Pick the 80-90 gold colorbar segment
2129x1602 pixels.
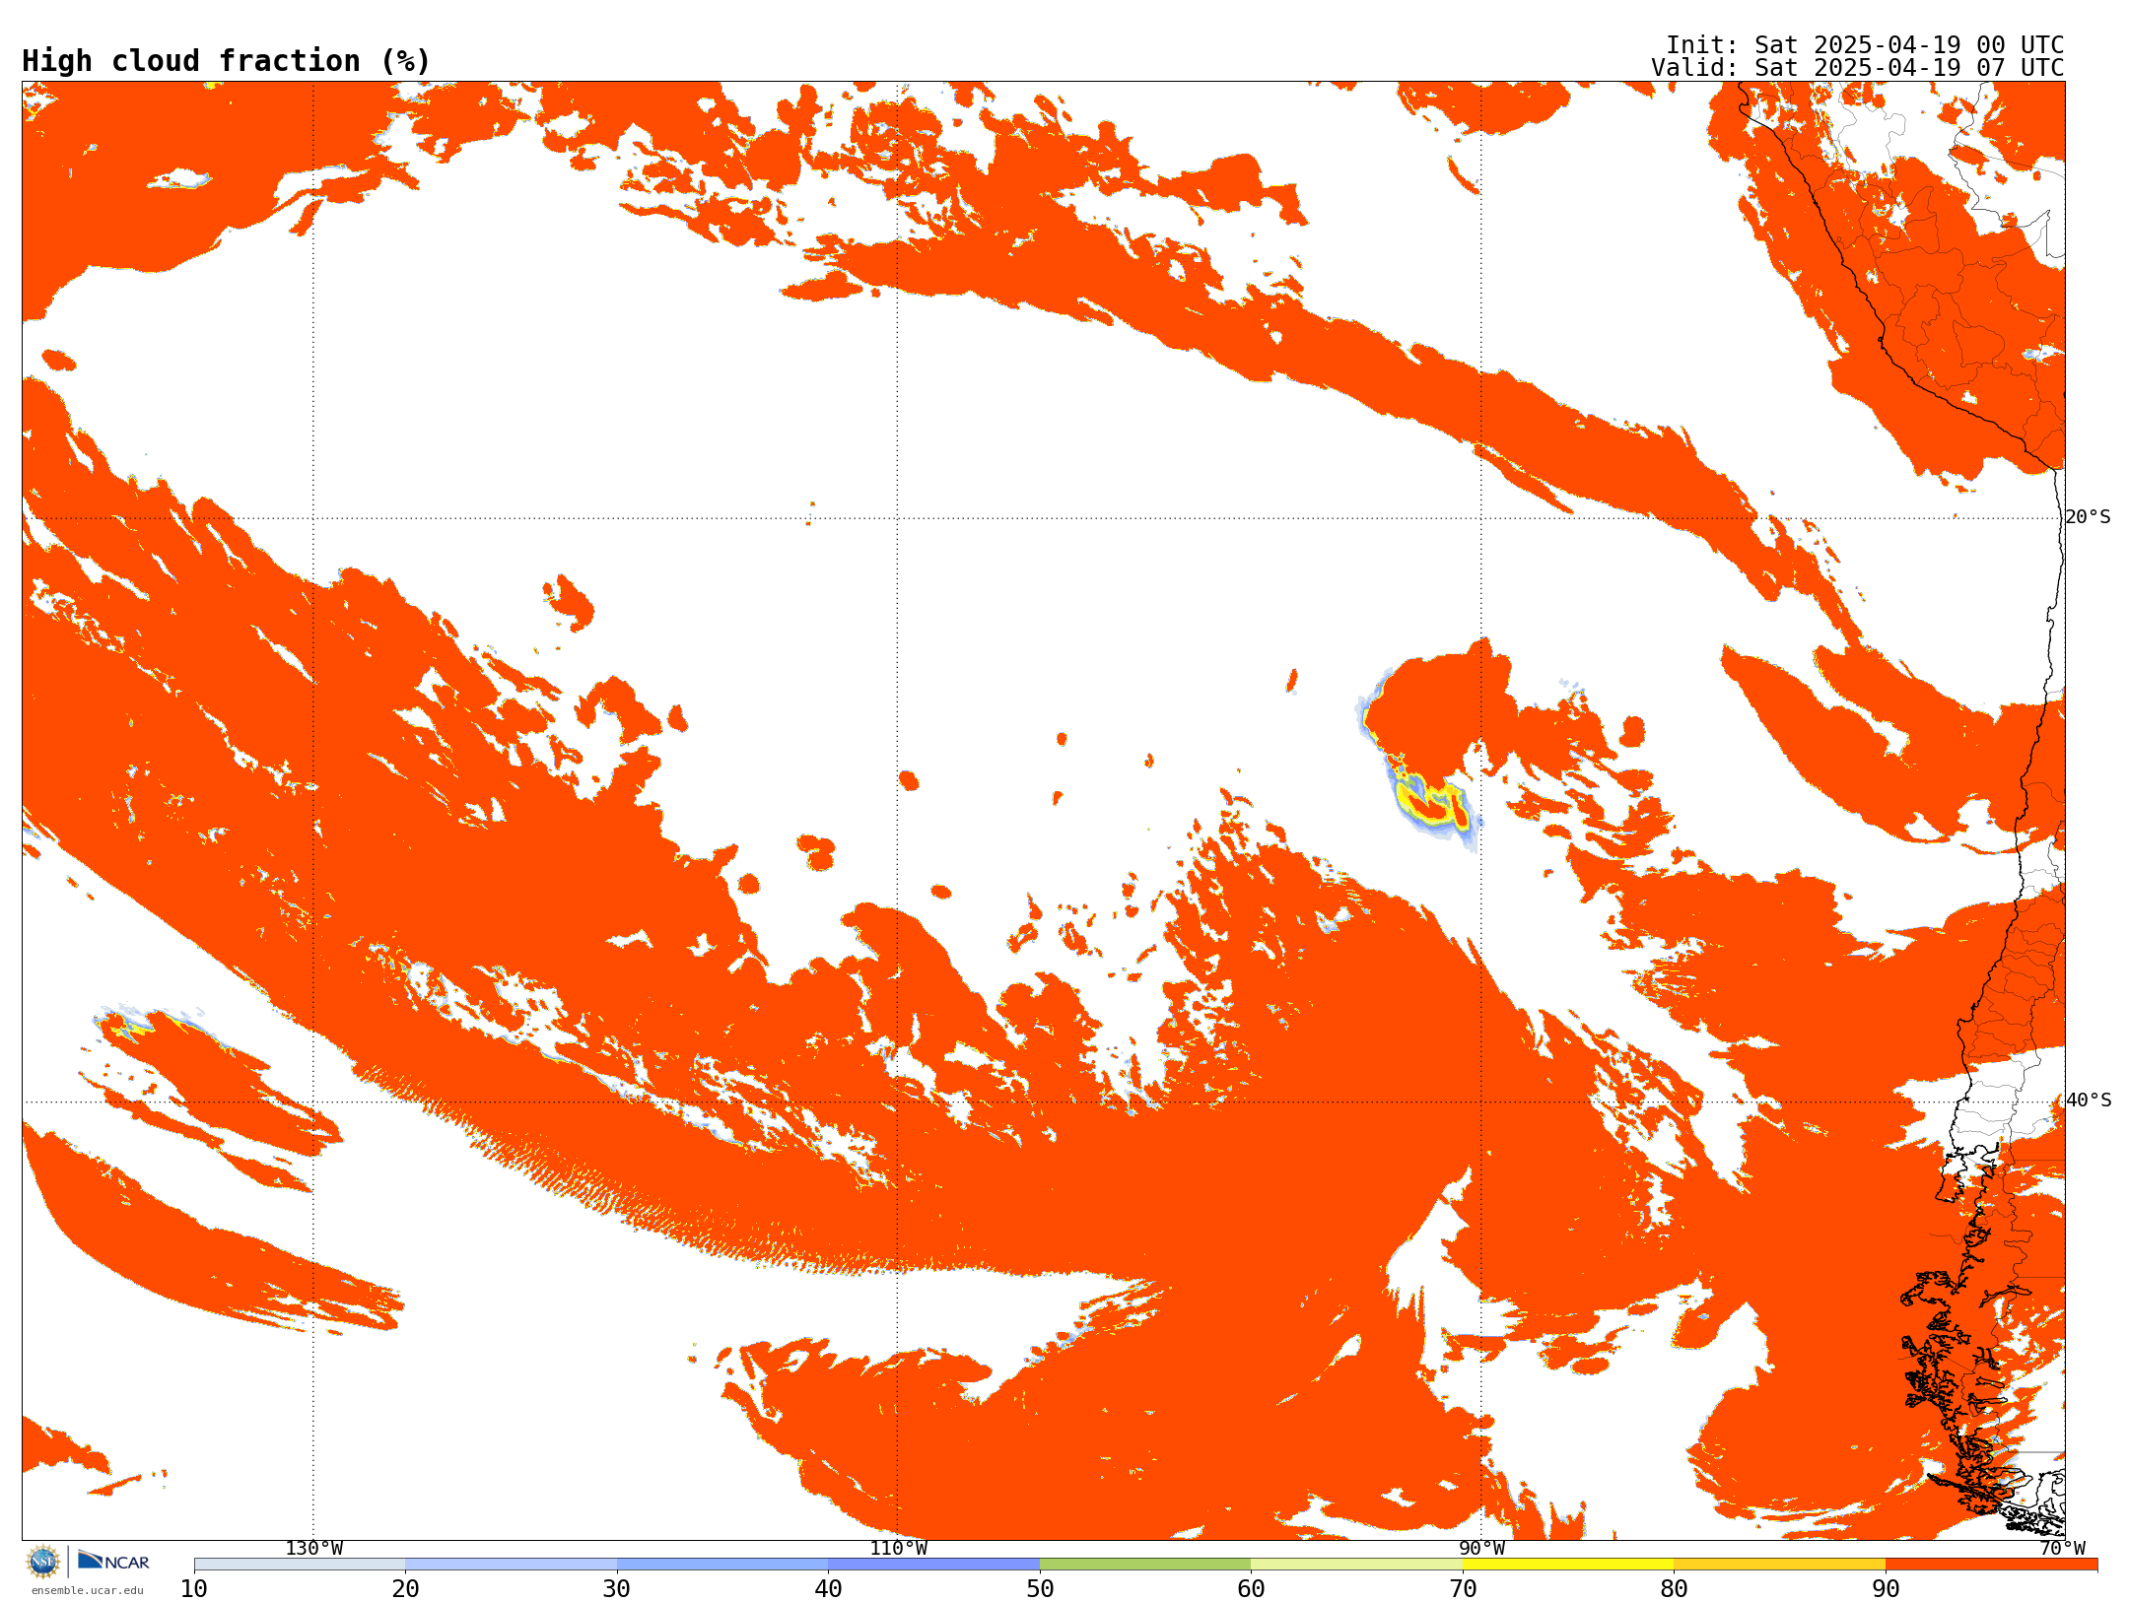(1779, 1565)
